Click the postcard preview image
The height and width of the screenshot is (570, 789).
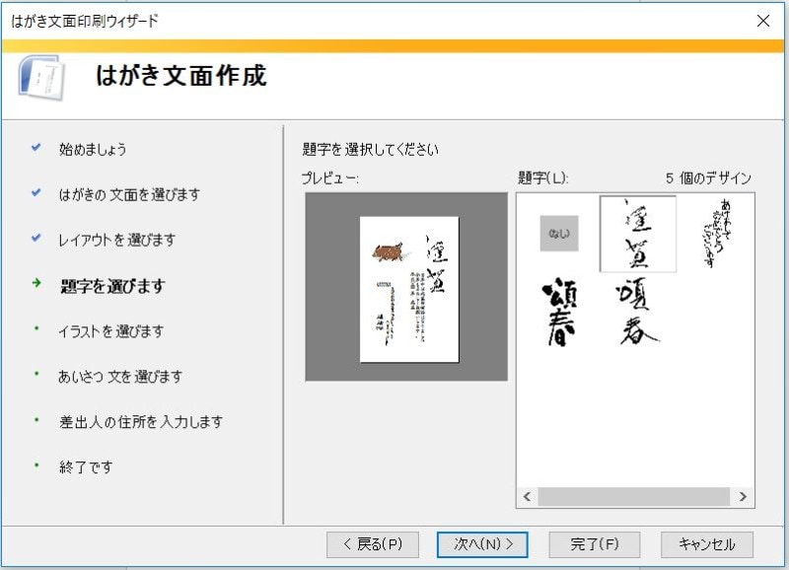409,289
